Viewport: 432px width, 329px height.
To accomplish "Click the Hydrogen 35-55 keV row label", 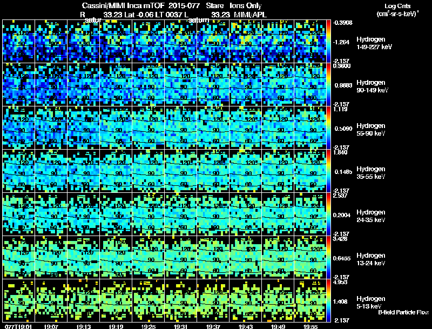I will (371, 173).
